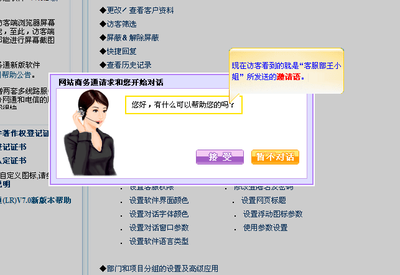
Task: Open 更改/查看客户资料 link
Action: click(140, 11)
